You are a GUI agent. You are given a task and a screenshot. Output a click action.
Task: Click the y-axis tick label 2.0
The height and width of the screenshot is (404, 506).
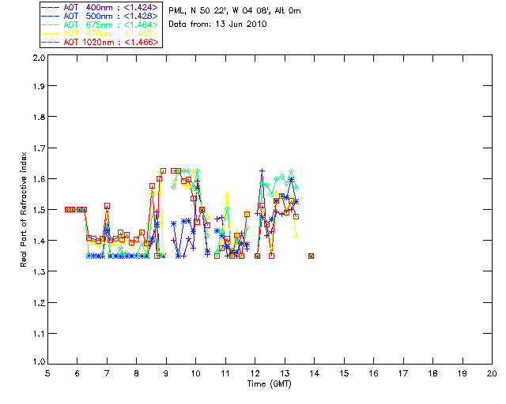[x=38, y=58]
